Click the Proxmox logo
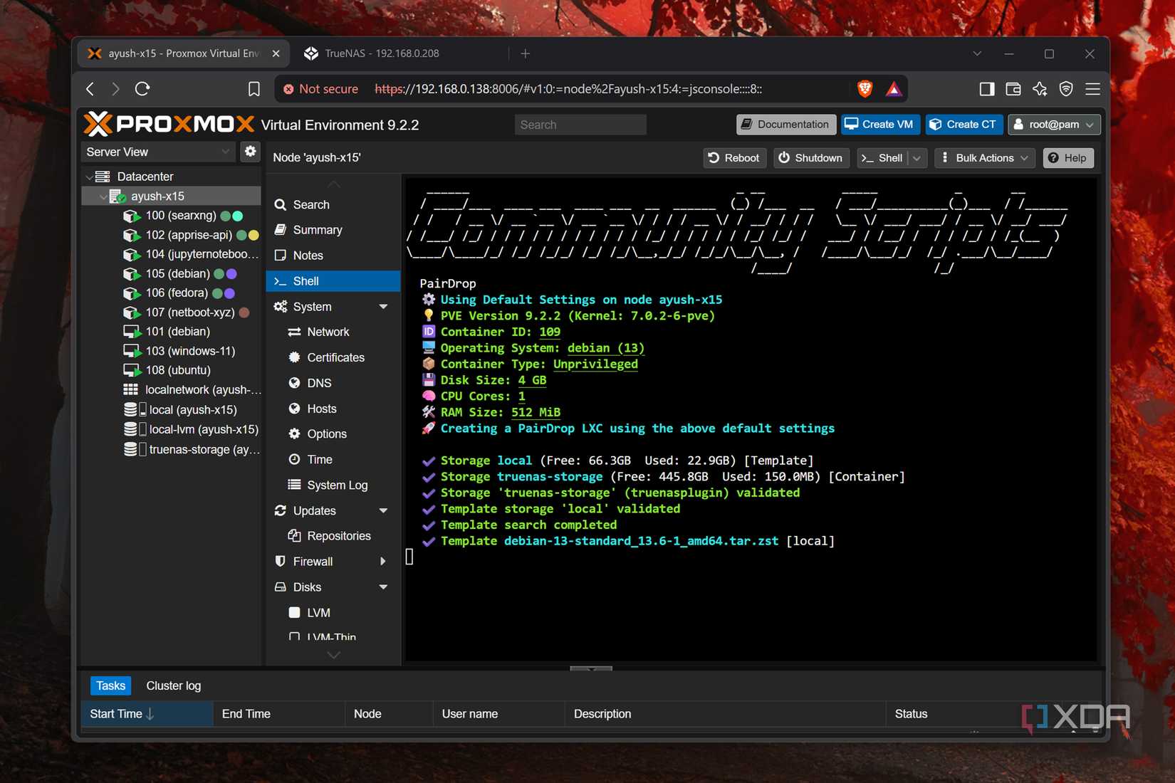The height and width of the screenshot is (783, 1175). 169,124
